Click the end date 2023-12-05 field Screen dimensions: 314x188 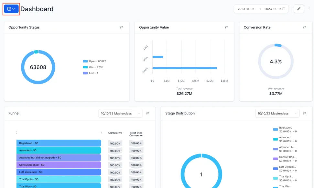pyautogui.click(x=273, y=9)
